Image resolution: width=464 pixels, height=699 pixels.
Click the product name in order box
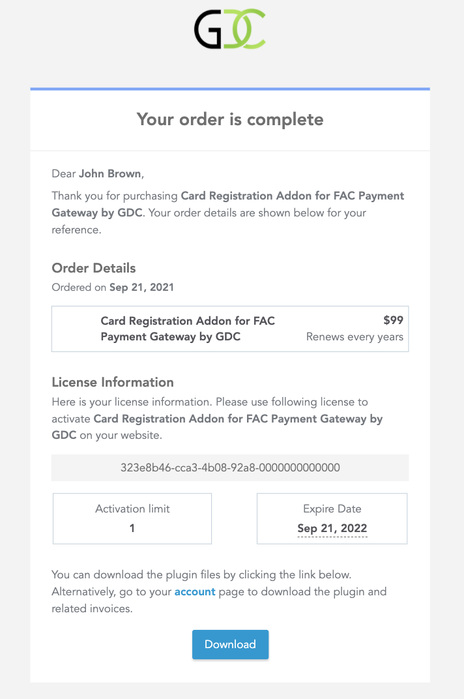tap(188, 329)
